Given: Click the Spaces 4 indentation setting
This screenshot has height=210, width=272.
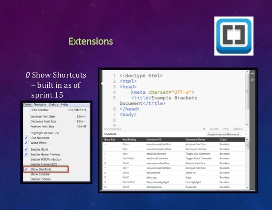Looking at the screenshot, I should (x=238, y=129).
